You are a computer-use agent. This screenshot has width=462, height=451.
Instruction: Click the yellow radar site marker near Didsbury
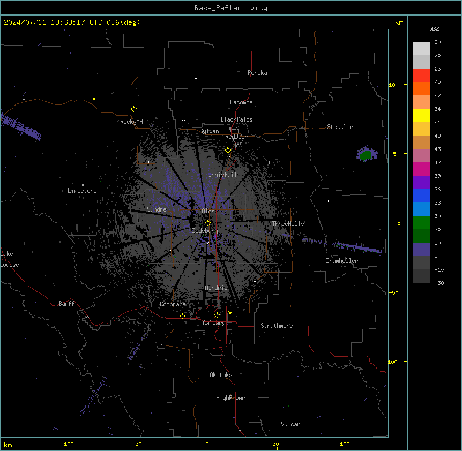pyautogui.click(x=208, y=223)
